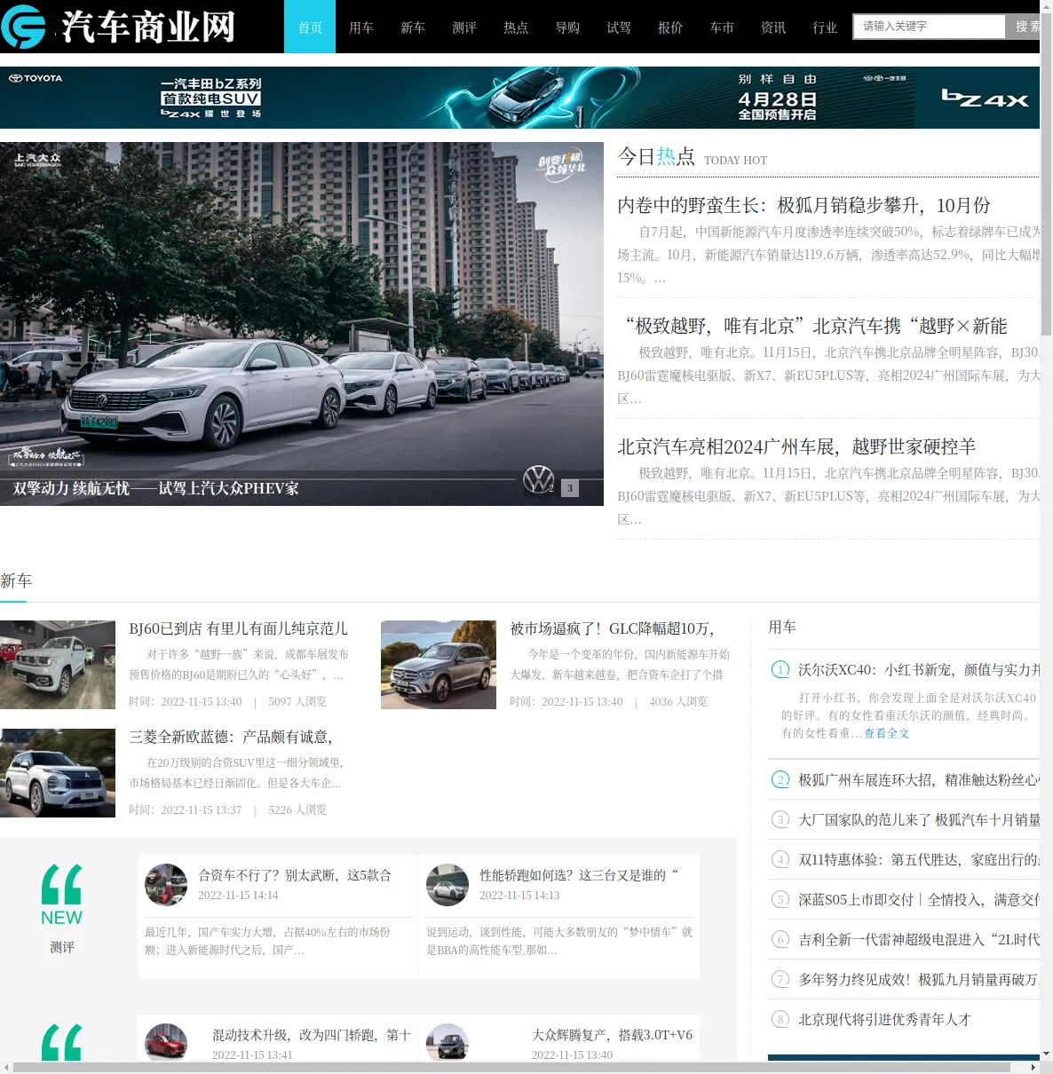The height and width of the screenshot is (1074, 1053).
Task: Open the Mitsubishi Outlander thumbnail
Action: point(58,773)
